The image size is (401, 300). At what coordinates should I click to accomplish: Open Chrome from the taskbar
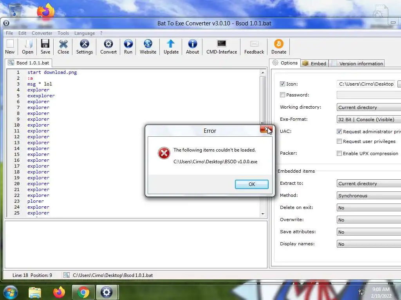pyautogui.click(x=83, y=292)
